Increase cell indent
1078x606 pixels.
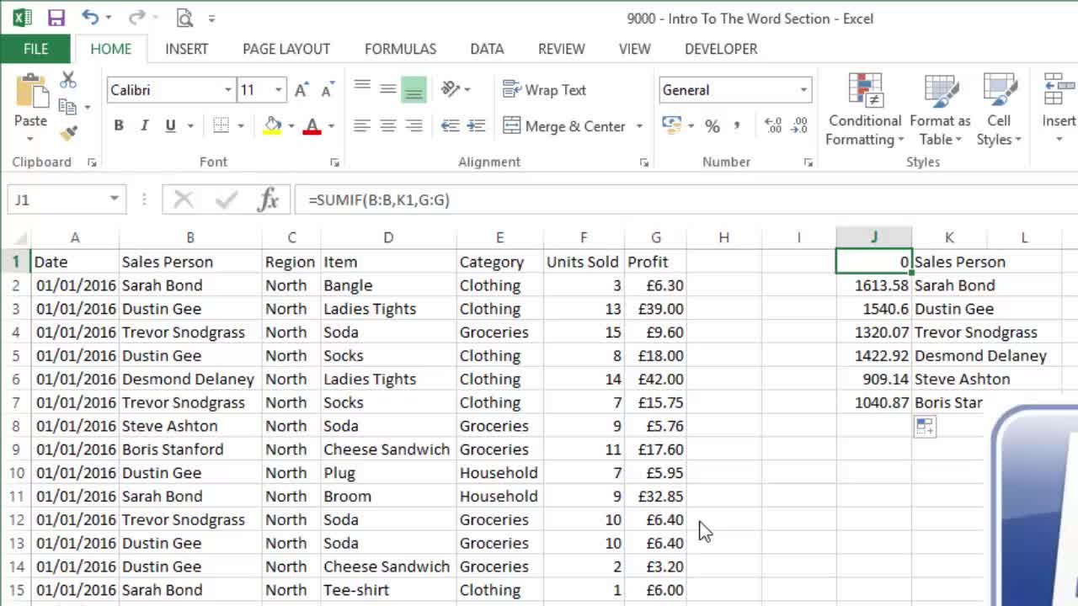point(476,125)
